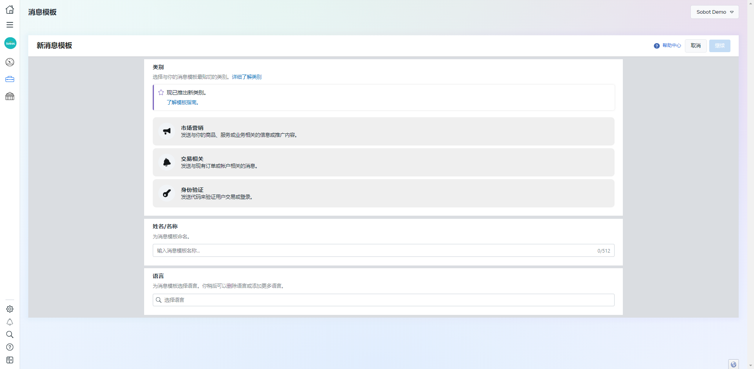Image resolution: width=754 pixels, height=369 pixels.
Task: Click the blue help center question icon
Action: click(x=657, y=46)
